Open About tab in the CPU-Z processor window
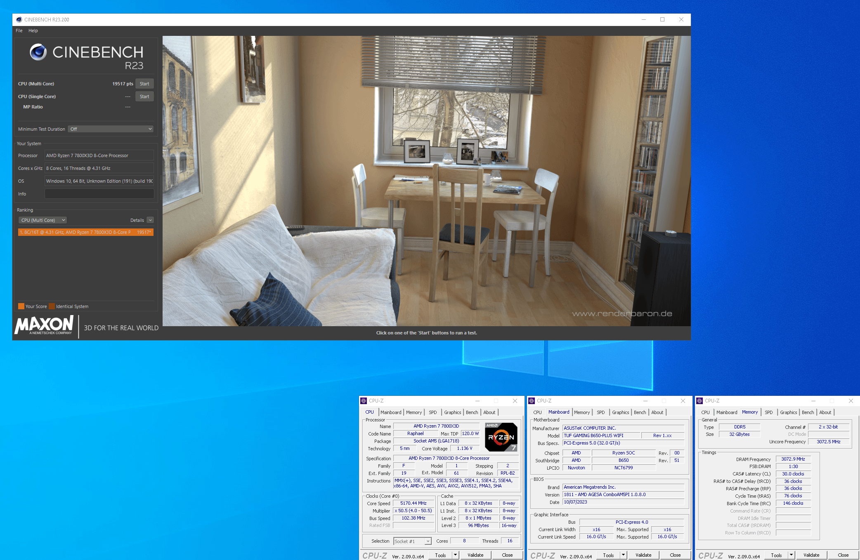Screen dimensions: 860x560 489,412
